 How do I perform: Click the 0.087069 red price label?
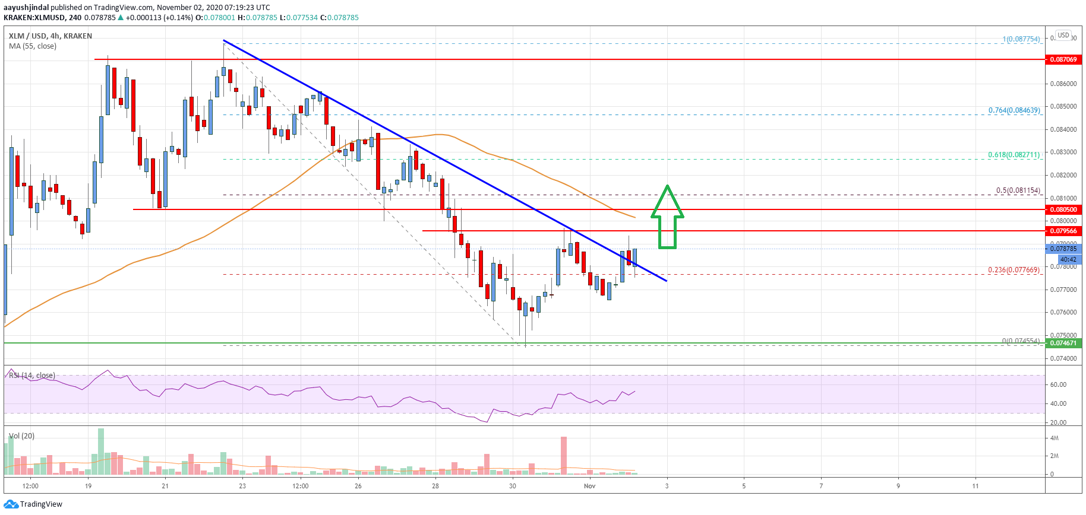(1063, 59)
